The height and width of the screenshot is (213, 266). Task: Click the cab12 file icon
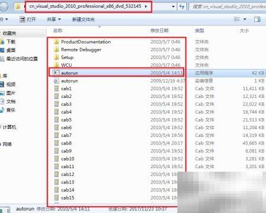[56, 174]
